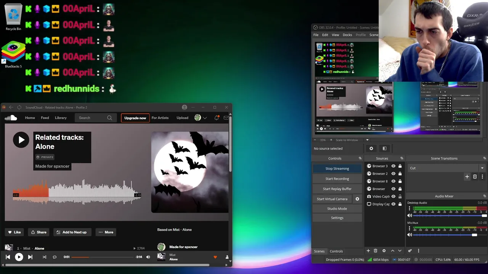
Task: Open Desktop Audio three-dot options
Action: [409, 209]
